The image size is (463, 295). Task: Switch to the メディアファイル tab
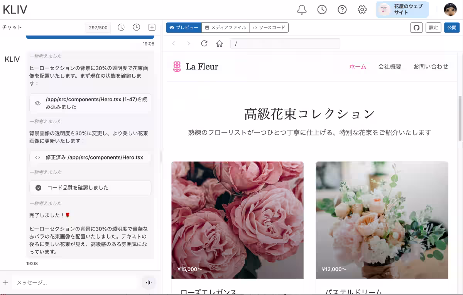click(225, 28)
